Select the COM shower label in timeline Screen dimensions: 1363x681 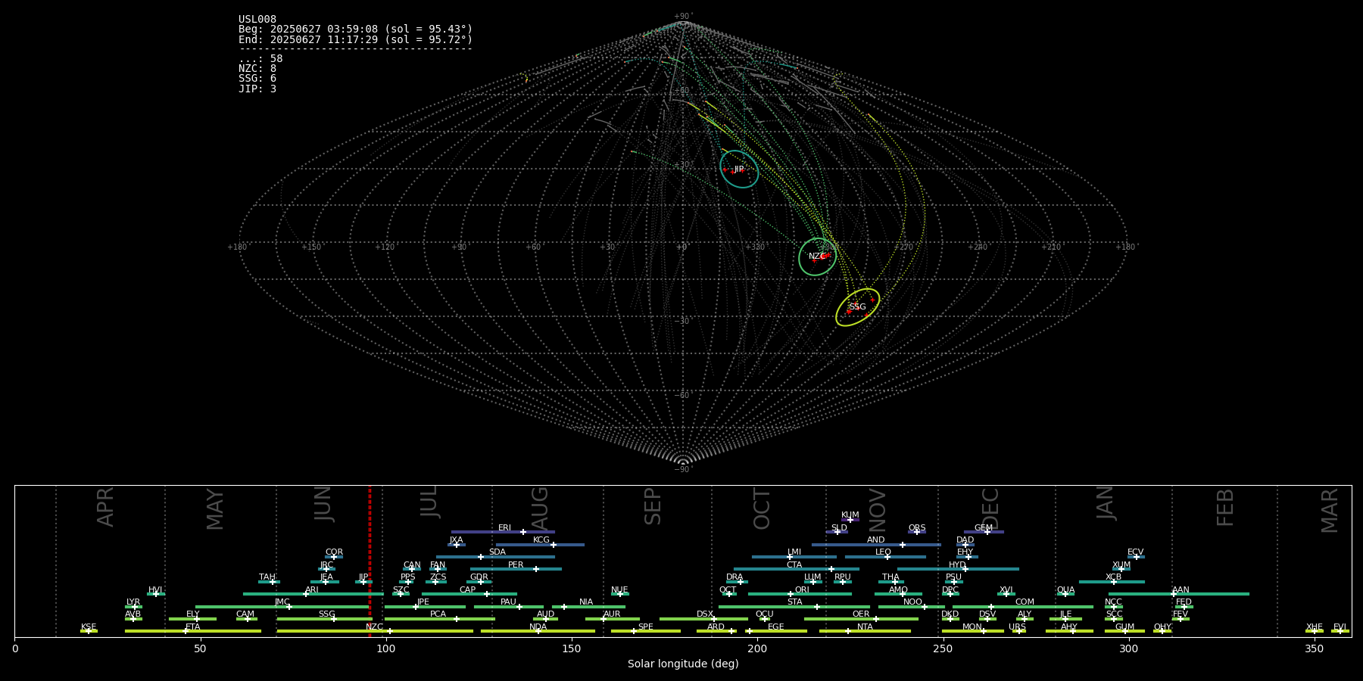[1025, 602]
